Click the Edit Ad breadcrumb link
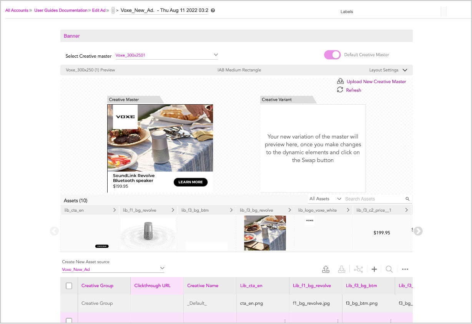The image size is (472, 324). click(99, 10)
